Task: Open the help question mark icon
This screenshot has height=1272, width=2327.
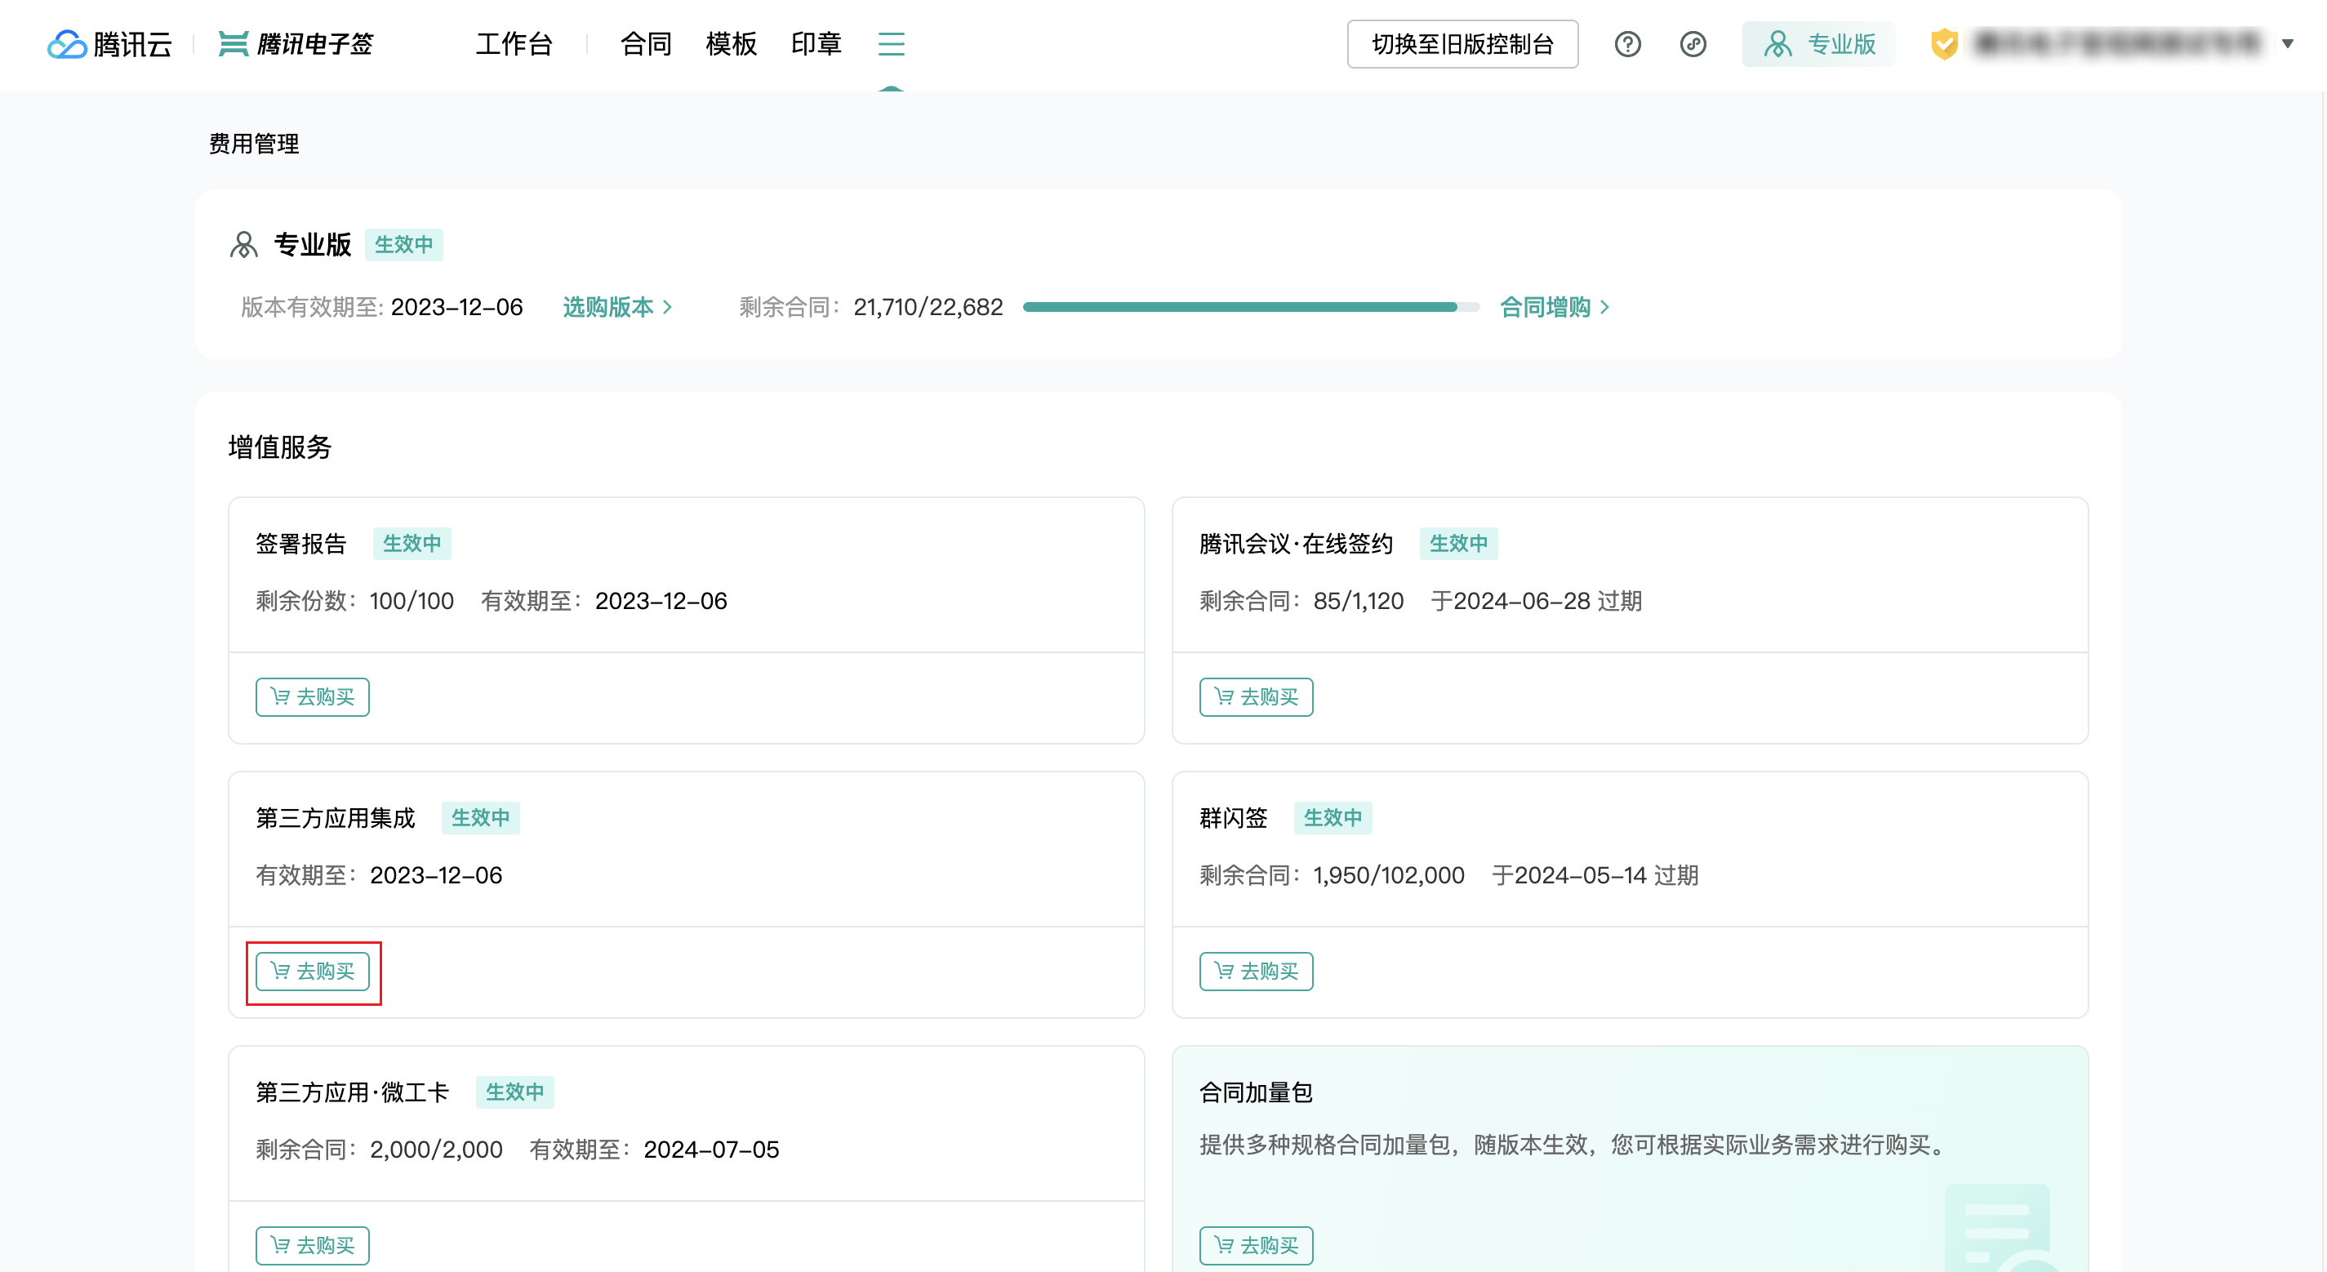Action: (x=1627, y=43)
